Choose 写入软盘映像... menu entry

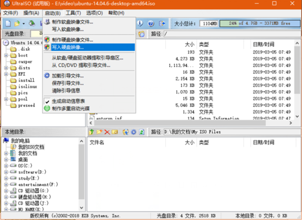(x=89, y=29)
